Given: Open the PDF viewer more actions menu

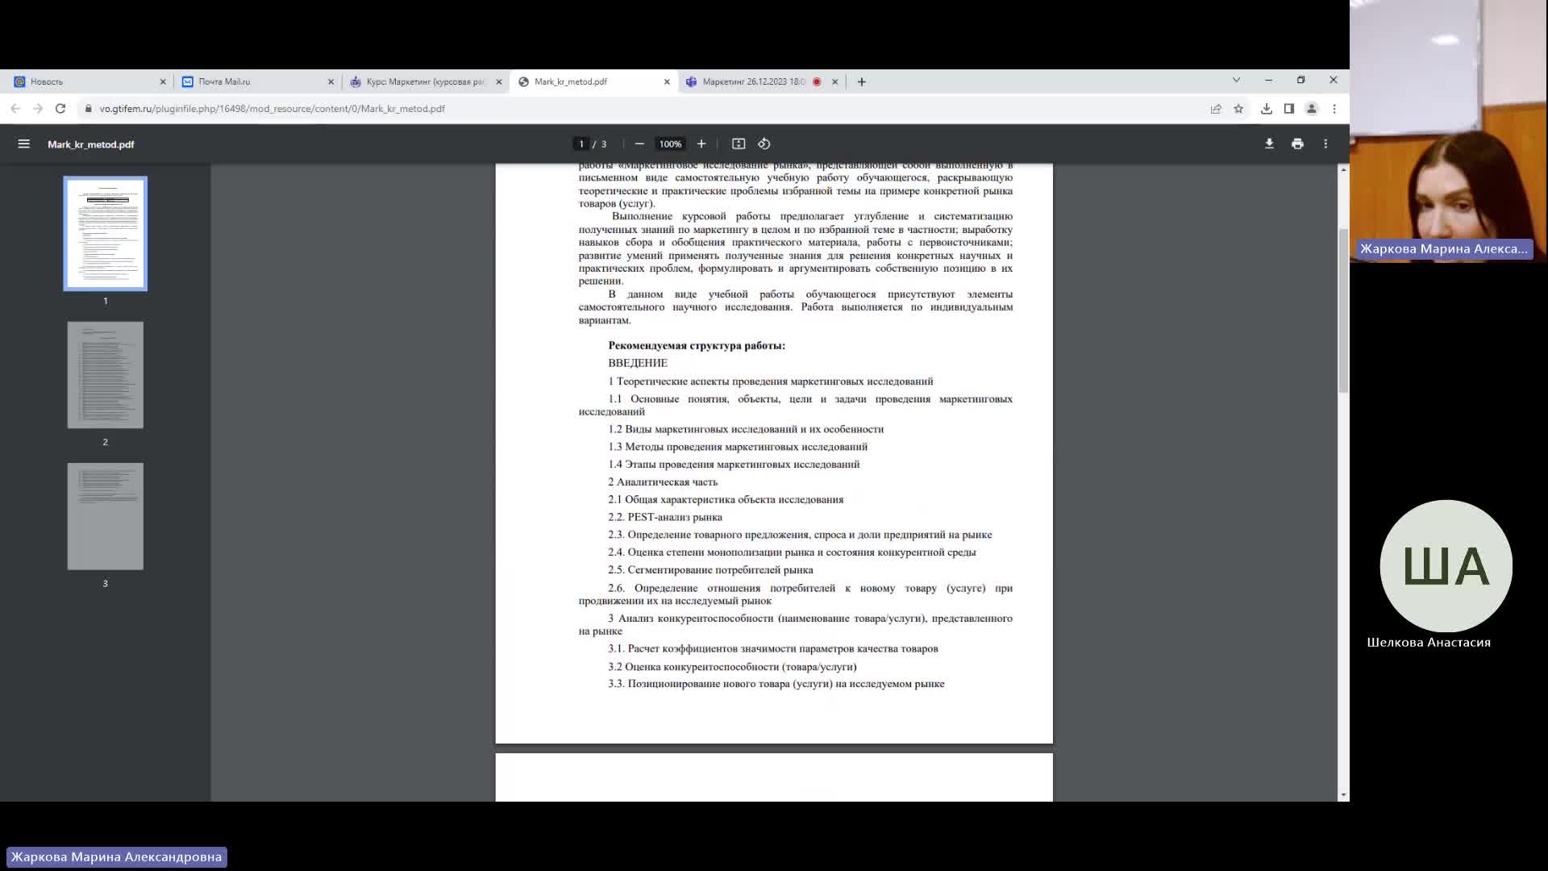Looking at the screenshot, I should [x=1325, y=144].
